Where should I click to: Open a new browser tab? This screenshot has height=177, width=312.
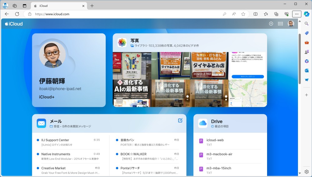92,6
